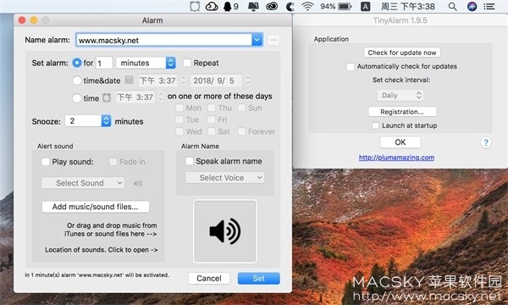The width and height of the screenshot is (508, 305).
Task: Click the TinyAlarm clock icon in menu bar
Action: [195, 7]
